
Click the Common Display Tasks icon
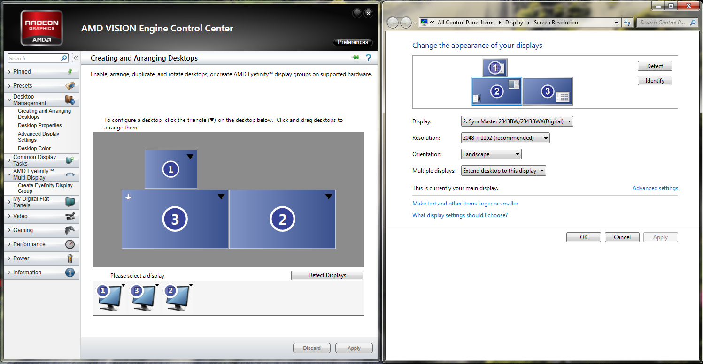coord(70,160)
